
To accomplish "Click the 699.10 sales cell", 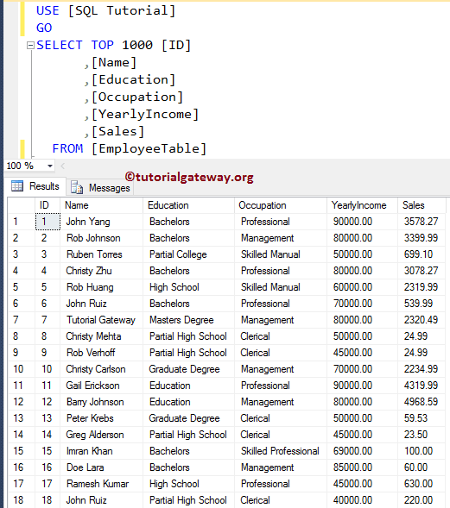I will (421, 254).
